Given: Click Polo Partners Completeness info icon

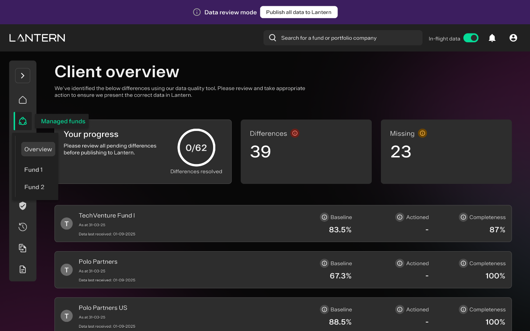Looking at the screenshot, I should (x=463, y=263).
